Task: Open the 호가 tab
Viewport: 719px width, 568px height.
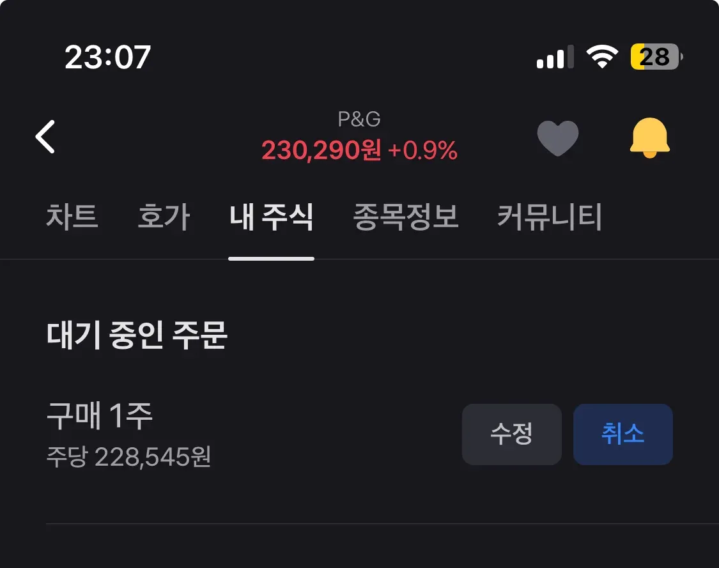Action: coord(164,217)
